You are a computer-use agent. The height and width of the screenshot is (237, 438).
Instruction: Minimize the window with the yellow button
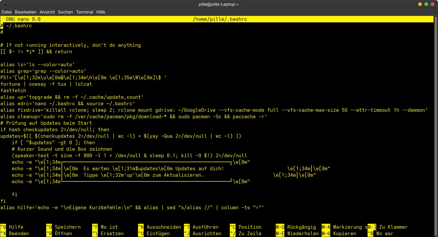tap(420, 4)
